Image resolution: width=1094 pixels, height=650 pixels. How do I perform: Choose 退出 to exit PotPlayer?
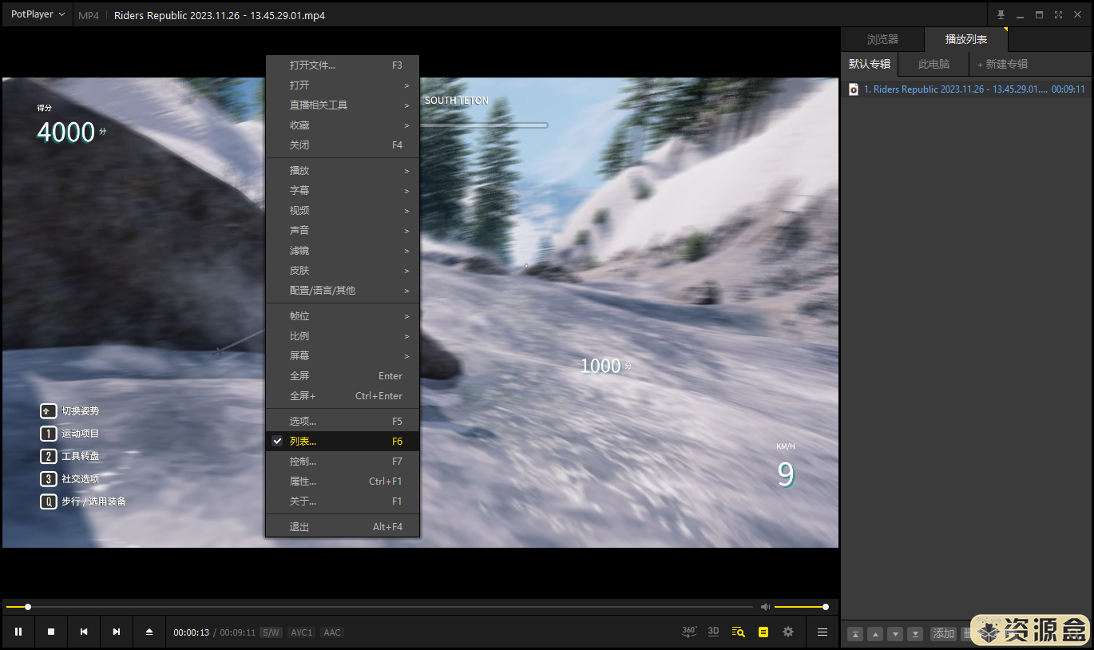(x=343, y=527)
